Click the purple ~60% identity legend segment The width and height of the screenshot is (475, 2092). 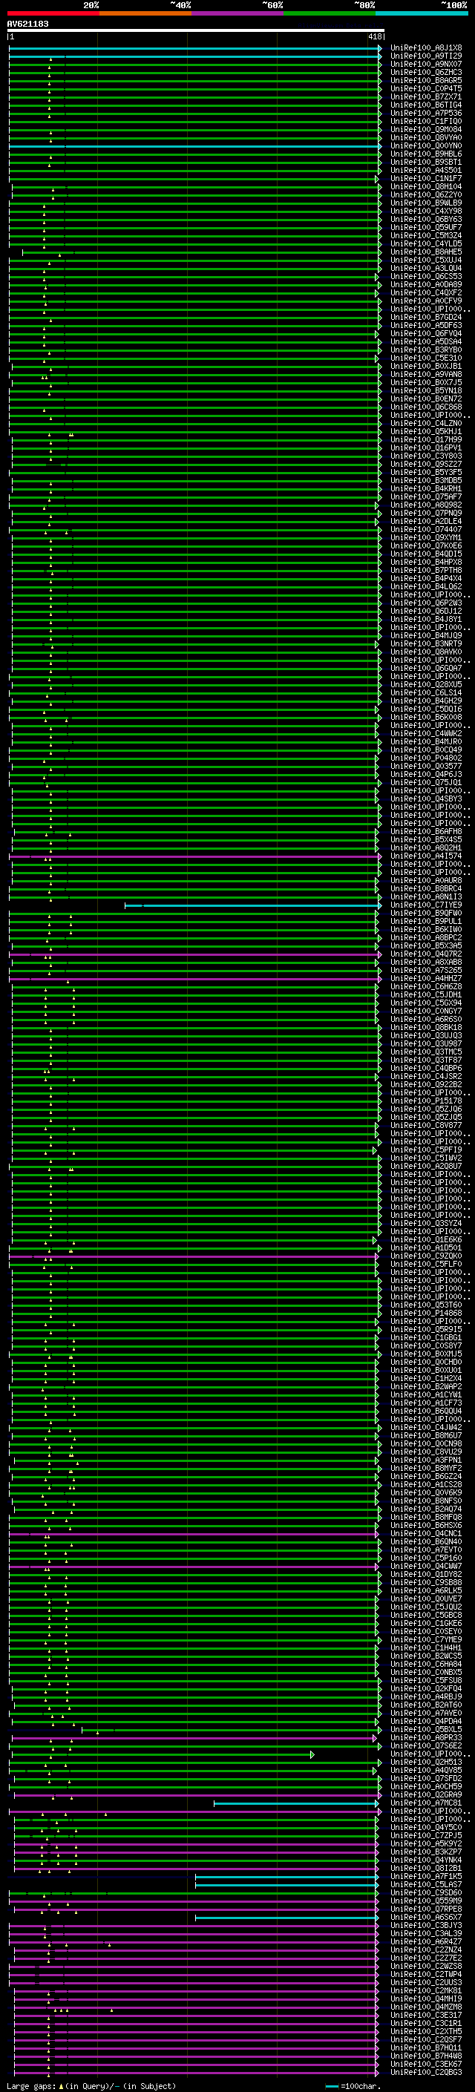tap(237, 13)
